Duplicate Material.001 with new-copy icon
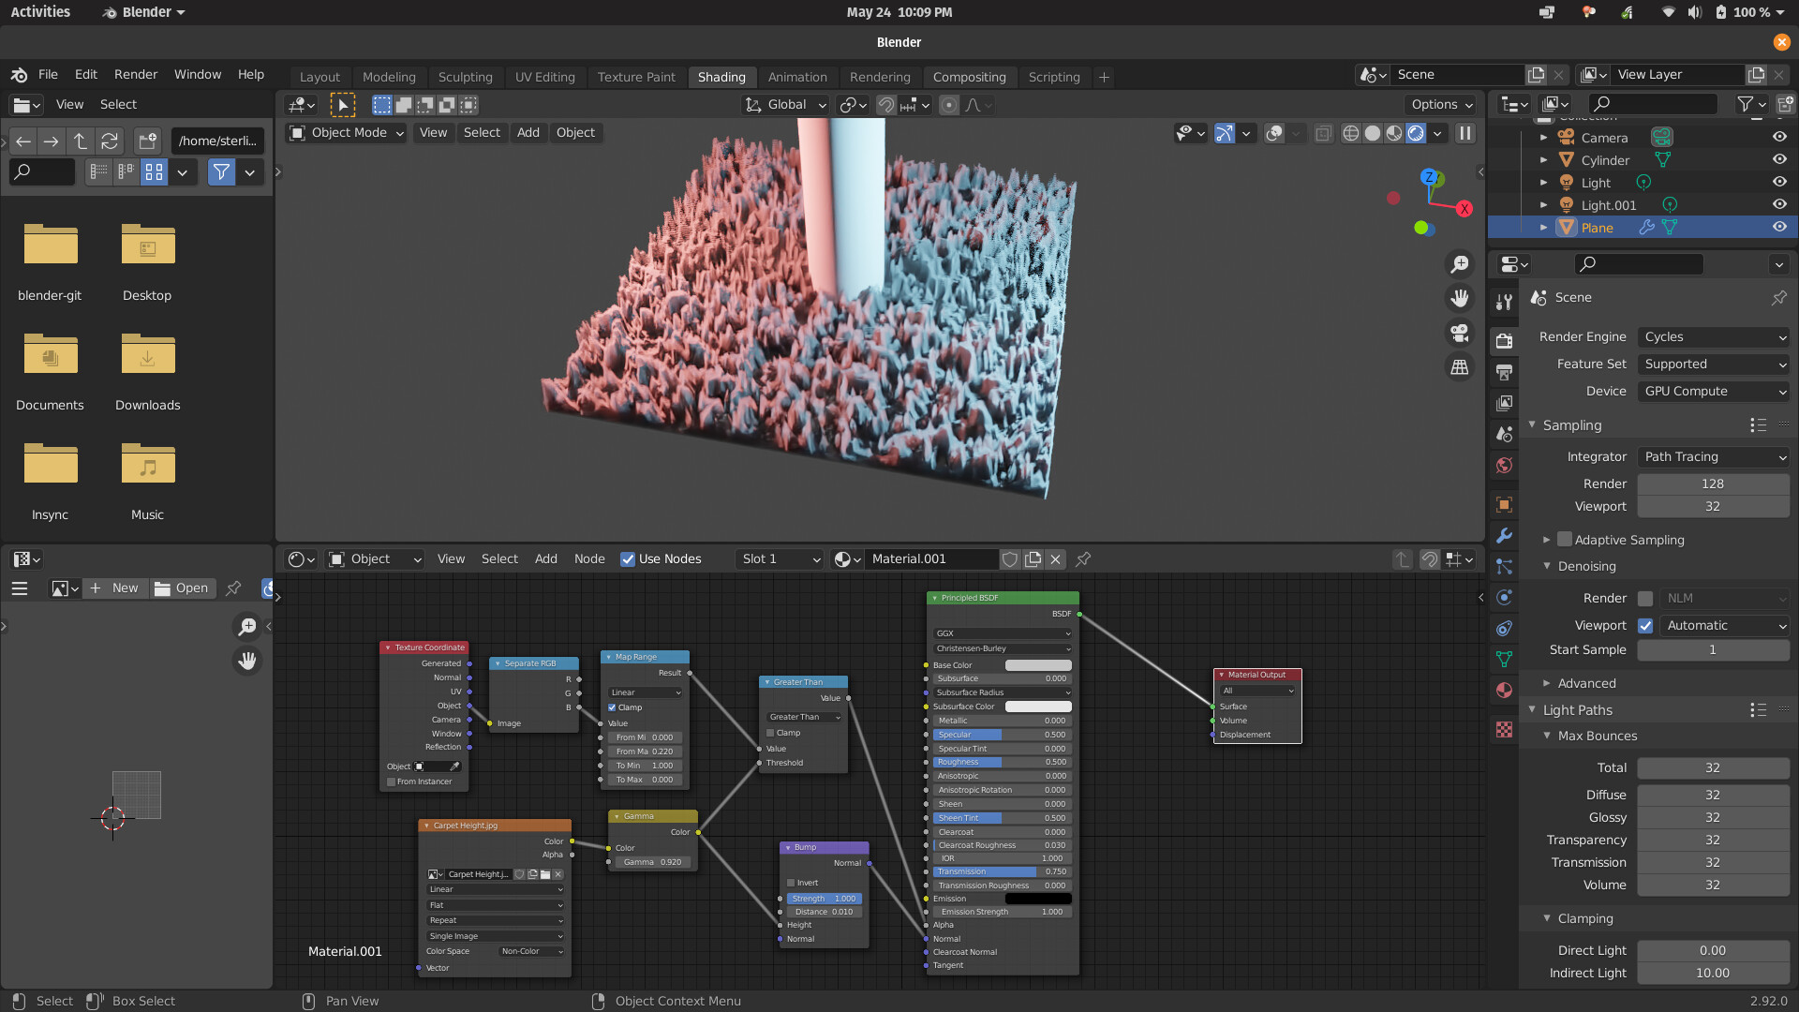Viewport: 1799px width, 1012px height. [x=1033, y=559]
